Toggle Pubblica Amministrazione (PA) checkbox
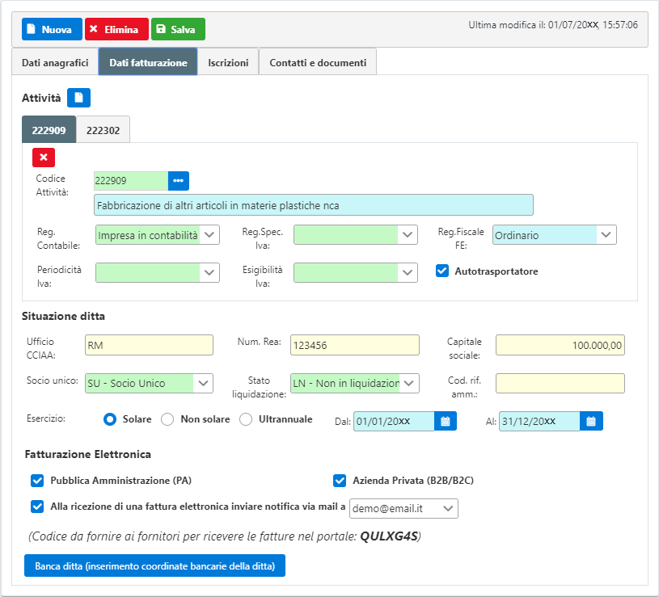Viewport: 659px width, 597px height. (37, 481)
